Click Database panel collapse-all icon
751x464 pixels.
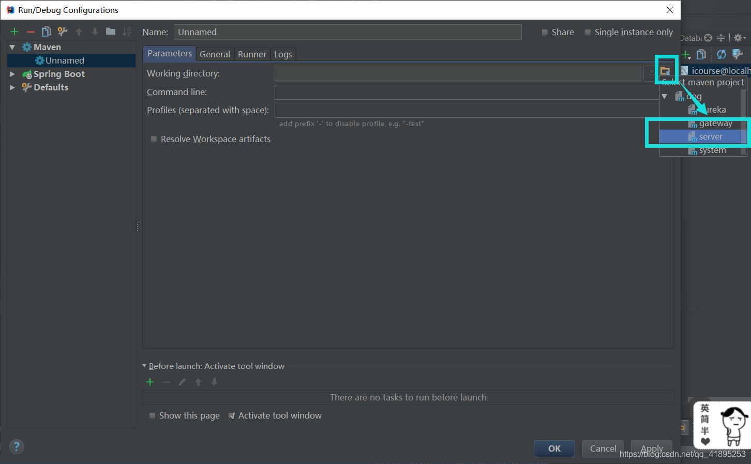[721, 38]
